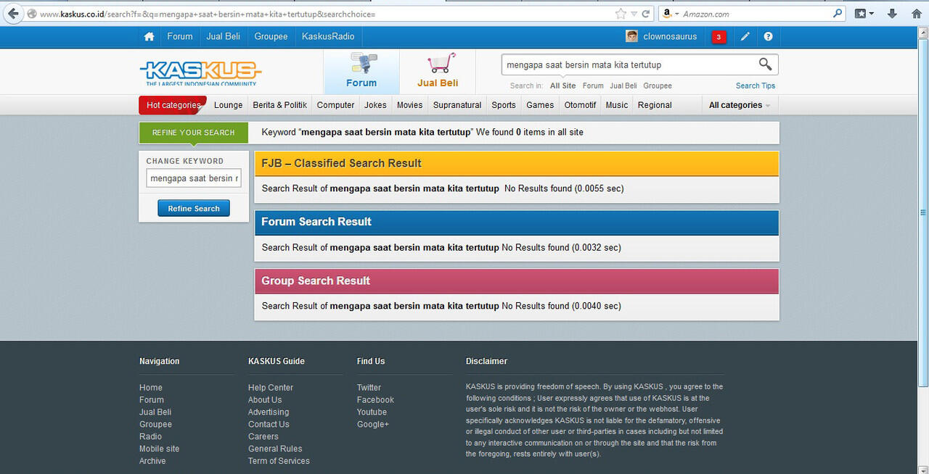The height and width of the screenshot is (474, 929).
Task: Bookmark page with the star icon
Action: point(621,14)
